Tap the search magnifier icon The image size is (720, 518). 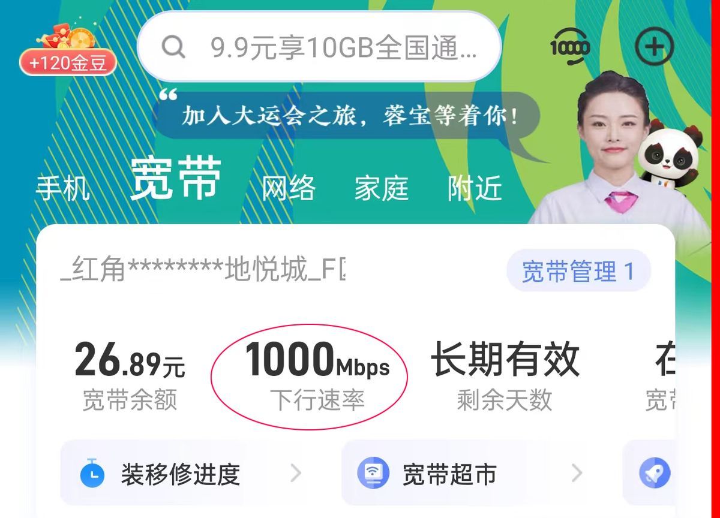[173, 47]
